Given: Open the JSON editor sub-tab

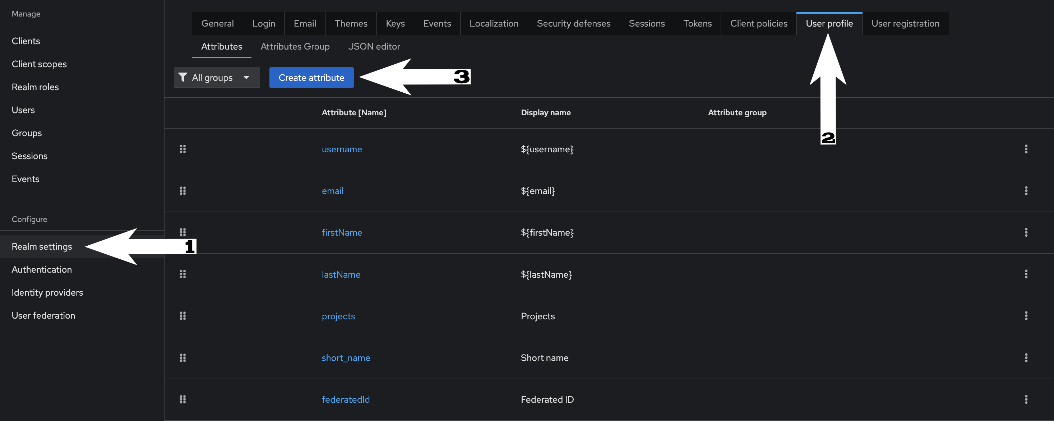Looking at the screenshot, I should click(374, 46).
